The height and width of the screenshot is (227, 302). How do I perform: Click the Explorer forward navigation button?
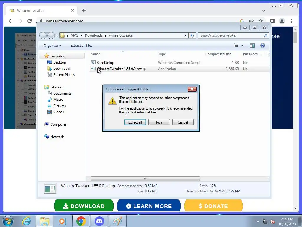[51, 35]
